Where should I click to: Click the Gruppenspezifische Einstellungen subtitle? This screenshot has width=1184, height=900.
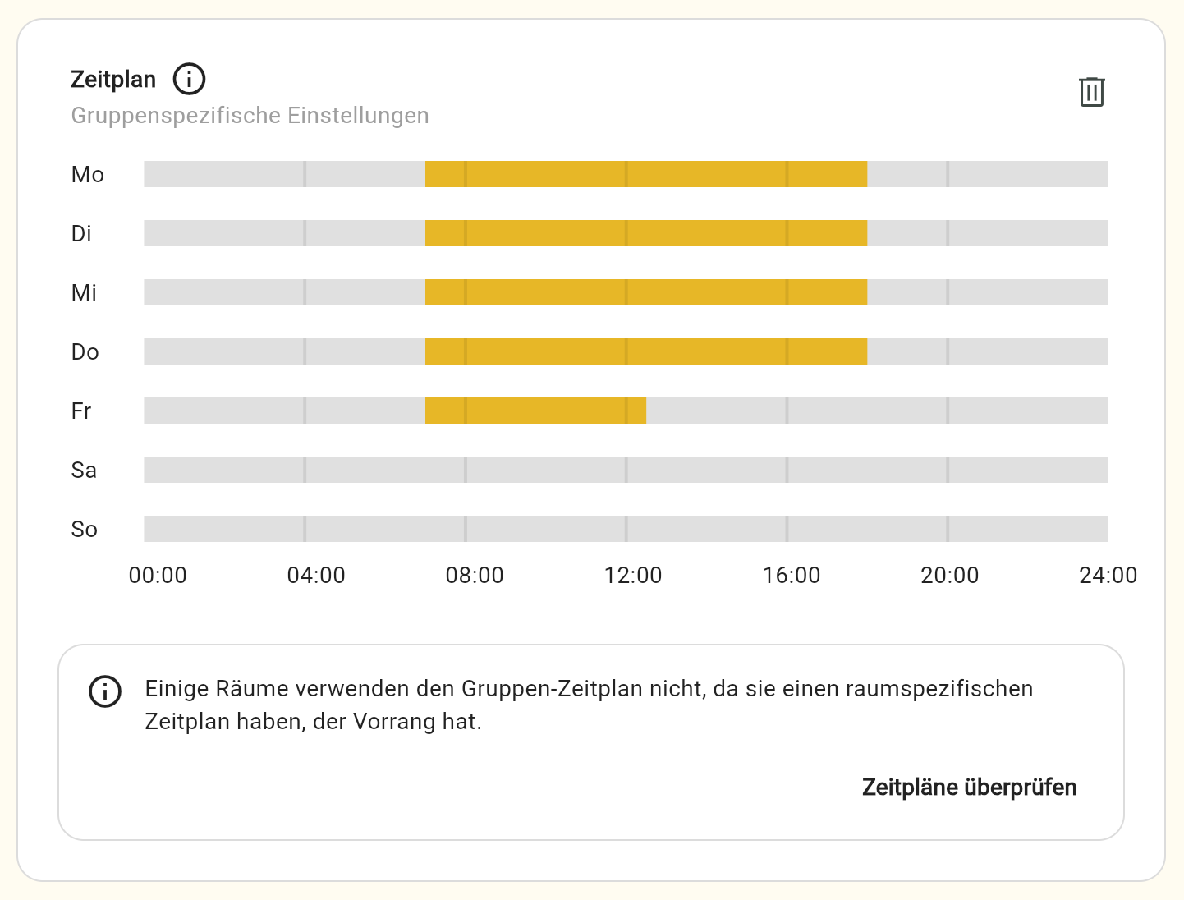coord(250,116)
